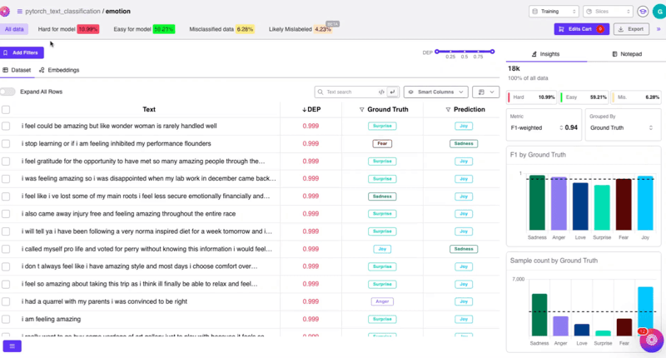Collapse the right panel with double chevron
The image size is (666, 358).
[x=659, y=29]
